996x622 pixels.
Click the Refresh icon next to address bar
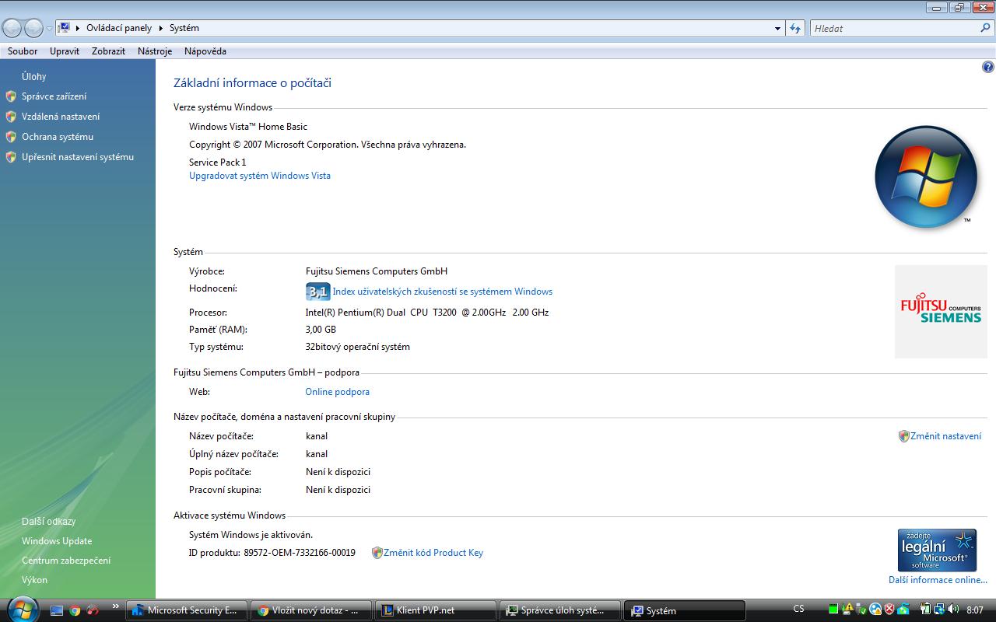pos(795,28)
